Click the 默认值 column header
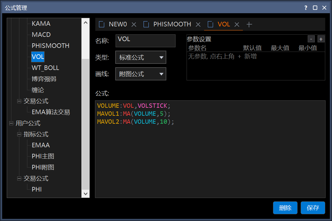The height and width of the screenshot is (221, 332). coord(252,48)
